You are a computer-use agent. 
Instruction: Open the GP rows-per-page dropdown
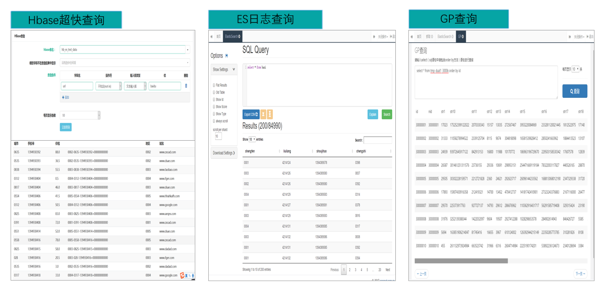point(575,69)
